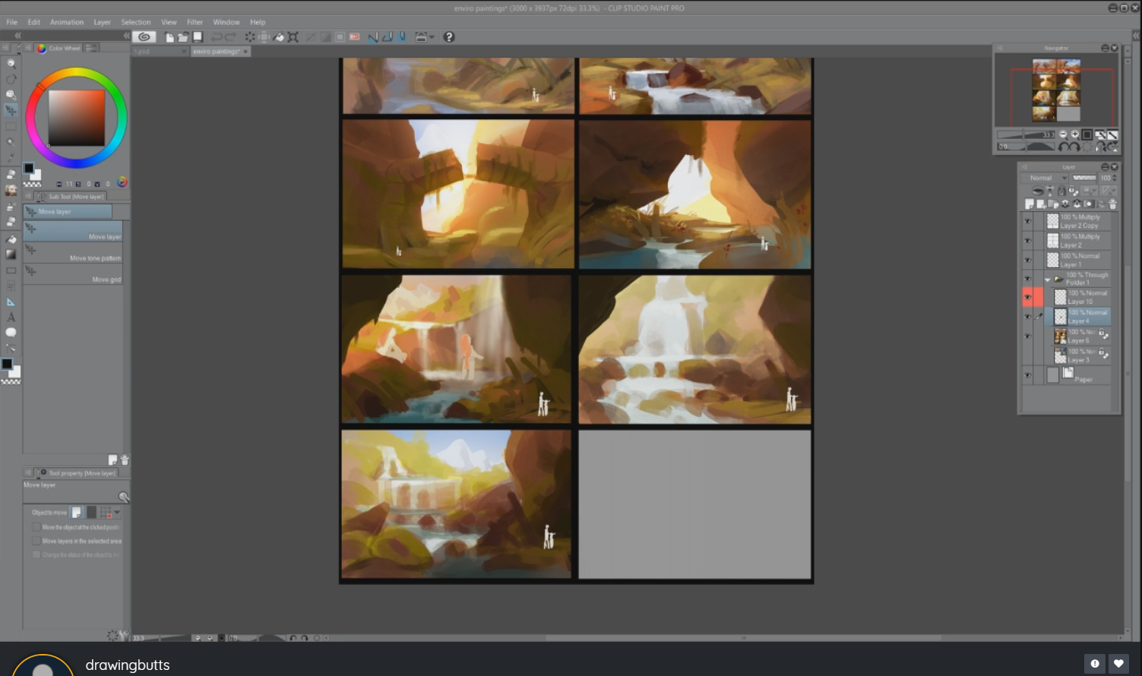Screen dimensions: 1142x676
Task: Open the Objects to move dropdown arrow
Action: pyautogui.click(x=117, y=513)
